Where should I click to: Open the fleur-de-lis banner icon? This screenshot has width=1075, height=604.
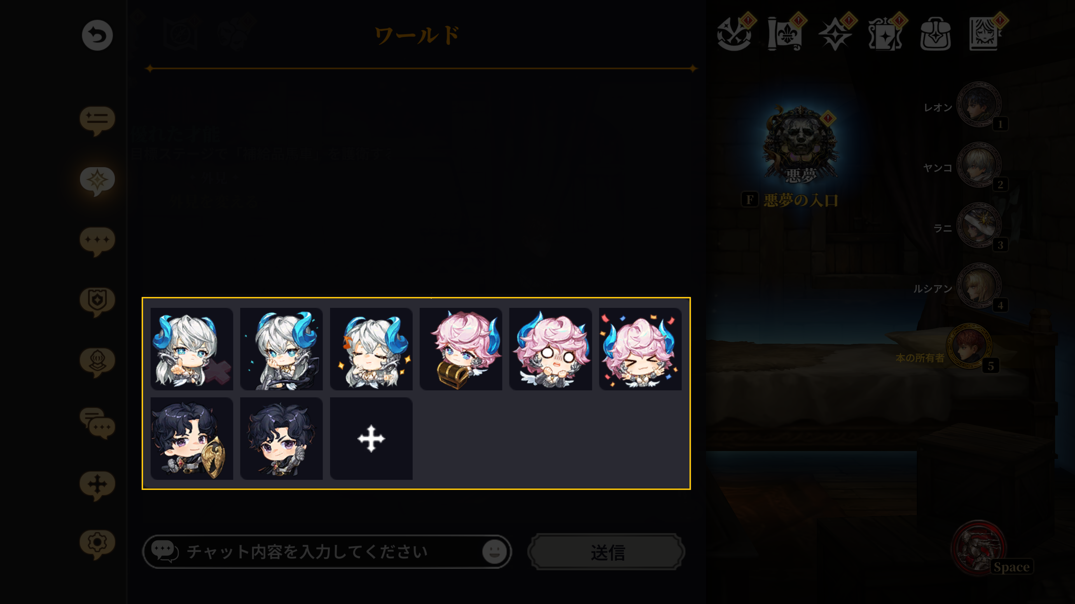click(x=784, y=34)
